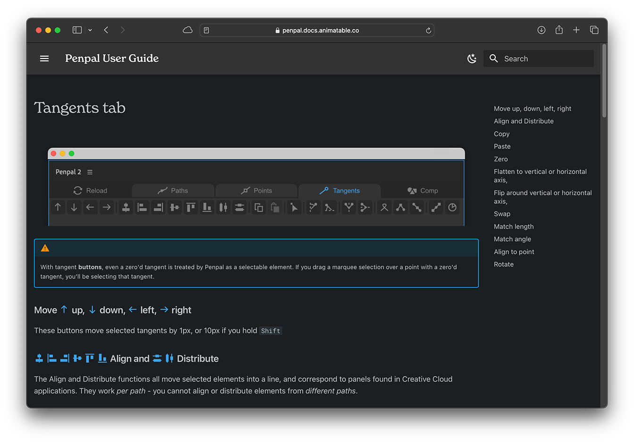Go to Align to point section
This screenshot has width=634, height=443.
[514, 252]
